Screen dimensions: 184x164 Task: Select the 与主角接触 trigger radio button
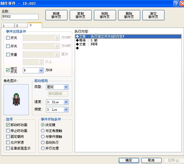pos(43,131)
